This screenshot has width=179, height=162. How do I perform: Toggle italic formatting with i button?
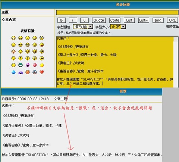click(x=73, y=20)
